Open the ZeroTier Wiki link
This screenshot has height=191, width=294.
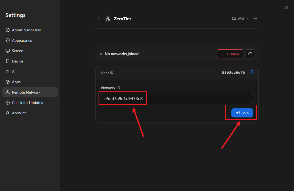pyautogui.click(x=240, y=19)
